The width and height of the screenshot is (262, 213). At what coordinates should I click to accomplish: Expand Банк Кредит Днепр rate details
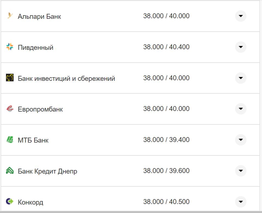(241, 171)
